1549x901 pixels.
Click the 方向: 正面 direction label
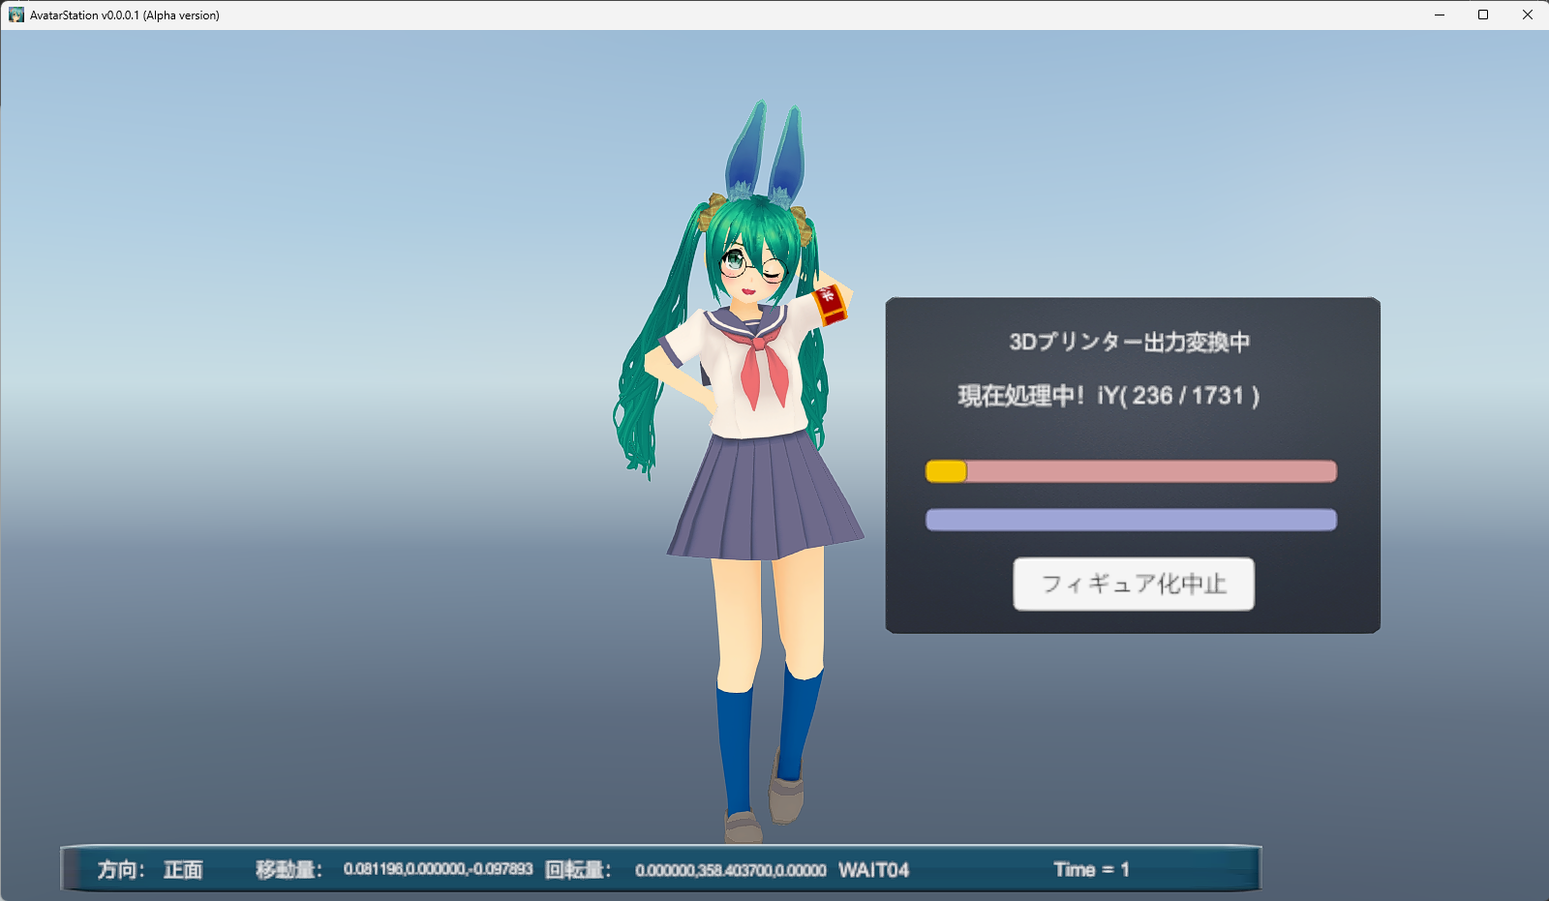150,870
